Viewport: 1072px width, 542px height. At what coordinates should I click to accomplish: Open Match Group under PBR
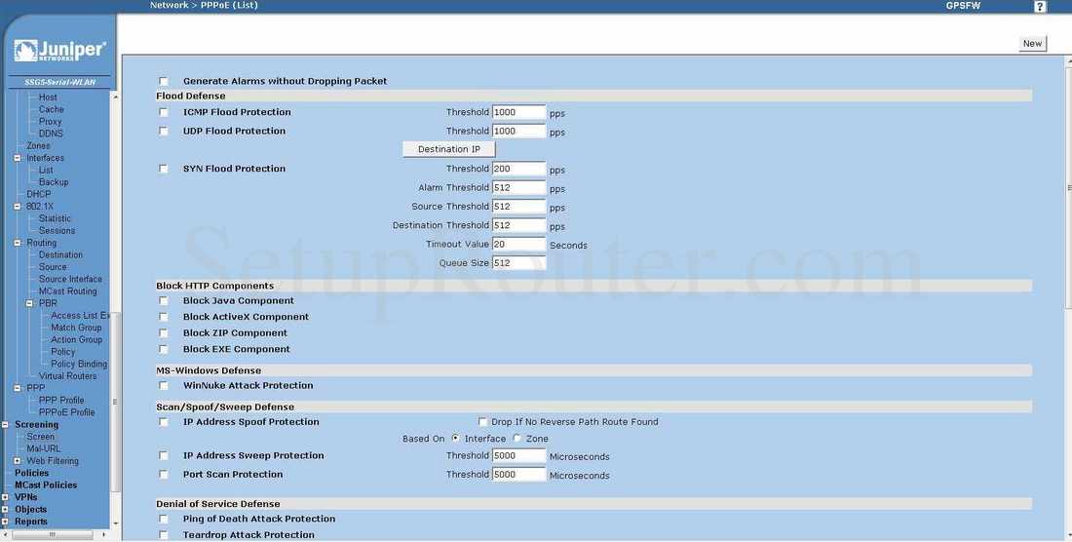[76, 328]
